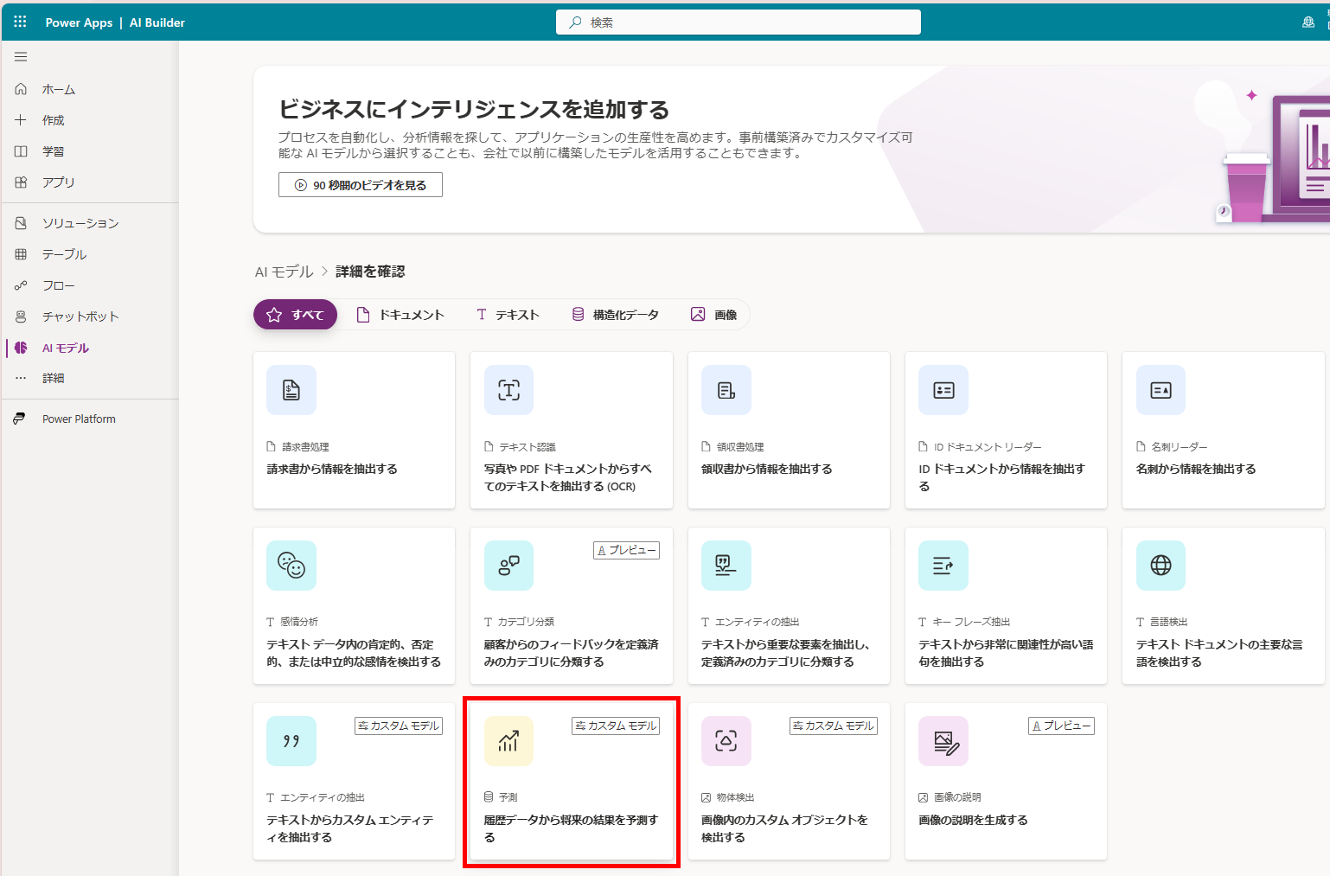The image size is (1330, 876).
Task: Open ホーム in the left navigation
Action: [x=90, y=89]
